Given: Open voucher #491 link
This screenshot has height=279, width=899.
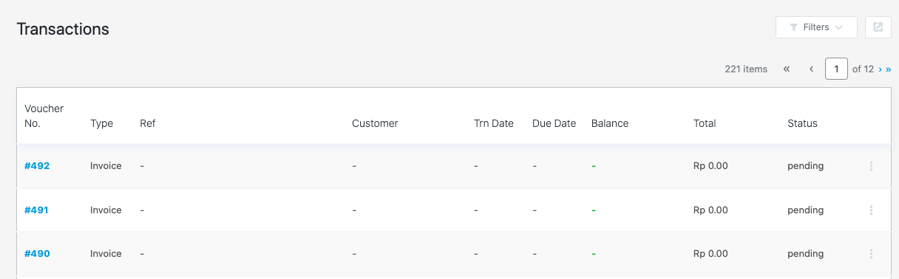Looking at the screenshot, I should point(36,210).
